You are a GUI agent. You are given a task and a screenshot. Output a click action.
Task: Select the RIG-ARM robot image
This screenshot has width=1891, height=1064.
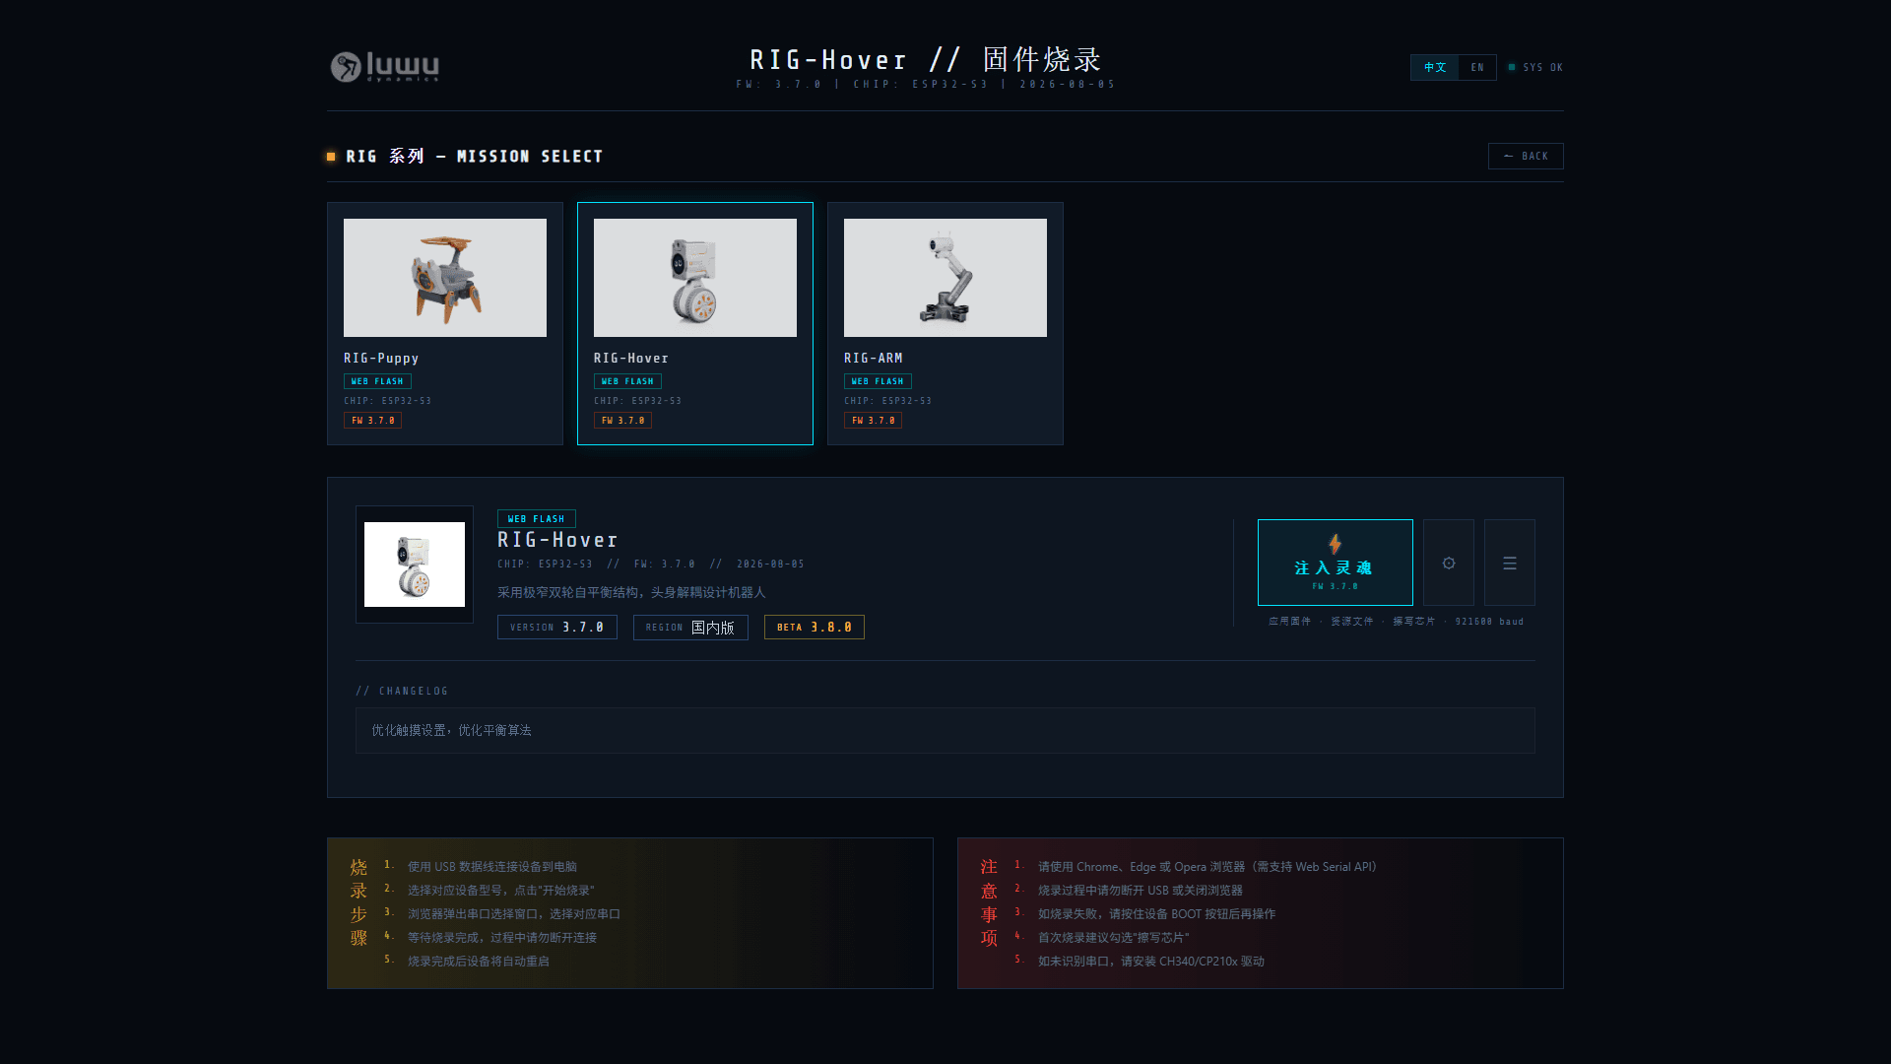pos(945,278)
